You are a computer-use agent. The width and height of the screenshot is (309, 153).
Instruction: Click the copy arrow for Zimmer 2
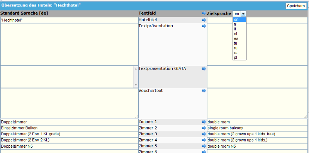point(204,128)
